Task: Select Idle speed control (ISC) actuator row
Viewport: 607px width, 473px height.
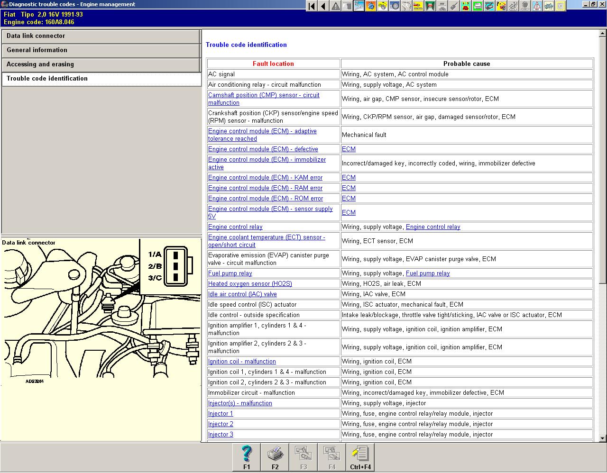Action: click(x=400, y=304)
